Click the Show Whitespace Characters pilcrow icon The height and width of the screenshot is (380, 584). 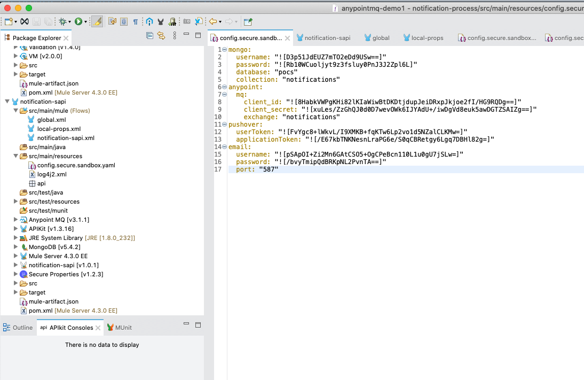pos(135,21)
